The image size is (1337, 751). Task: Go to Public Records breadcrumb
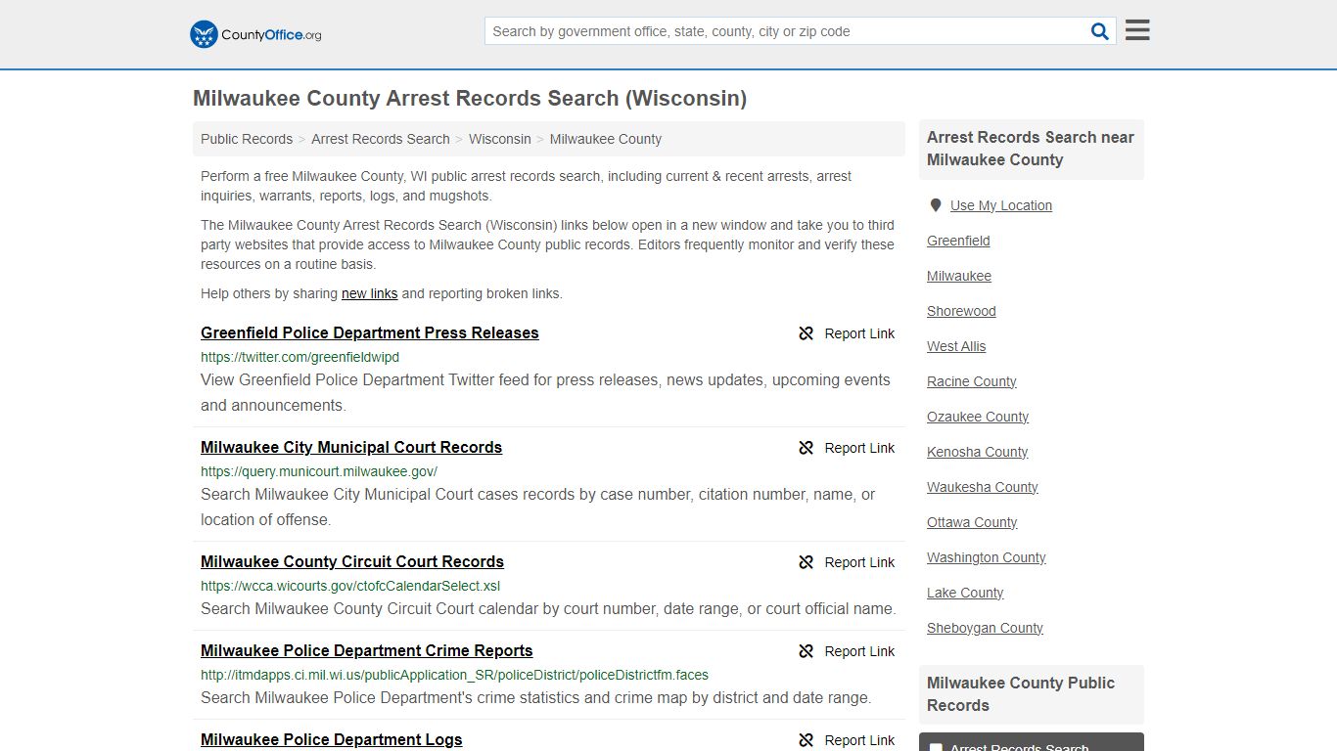coord(247,139)
